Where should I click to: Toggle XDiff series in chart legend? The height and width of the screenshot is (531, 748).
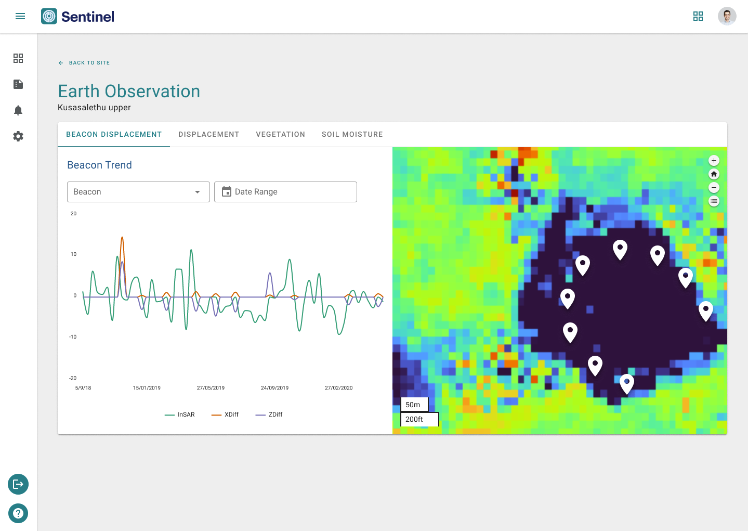pyautogui.click(x=225, y=415)
